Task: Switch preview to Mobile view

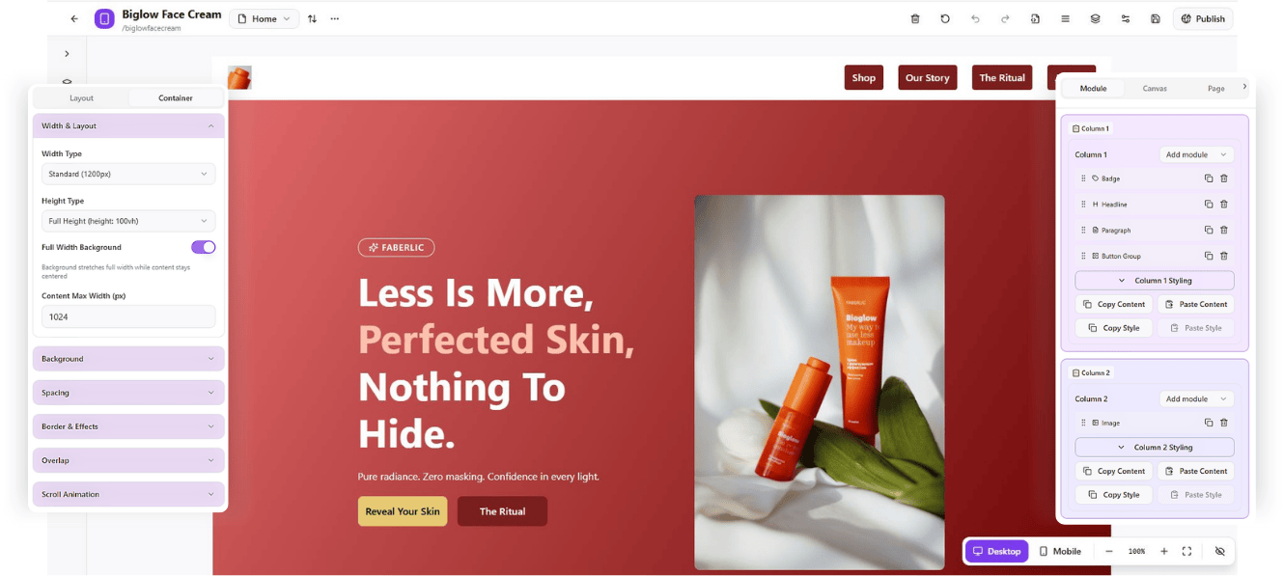Action: pyautogui.click(x=1060, y=551)
